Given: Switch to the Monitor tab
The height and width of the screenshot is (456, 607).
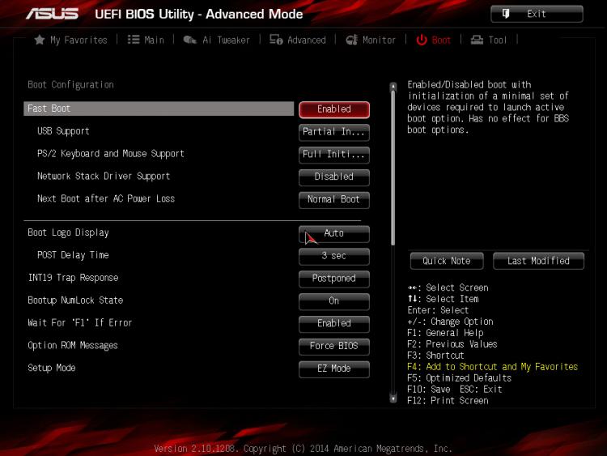Looking at the screenshot, I should (x=379, y=40).
